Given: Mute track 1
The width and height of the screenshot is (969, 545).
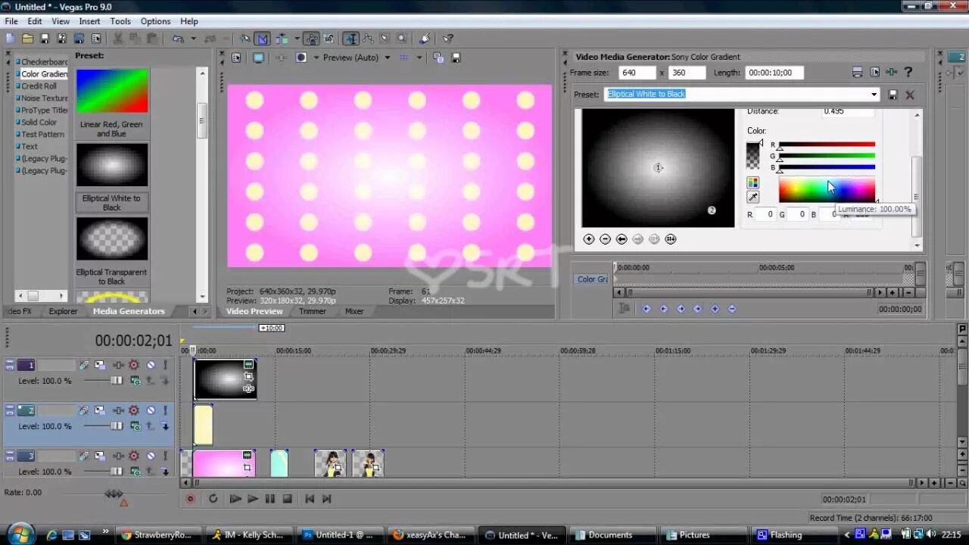Looking at the screenshot, I should [151, 365].
